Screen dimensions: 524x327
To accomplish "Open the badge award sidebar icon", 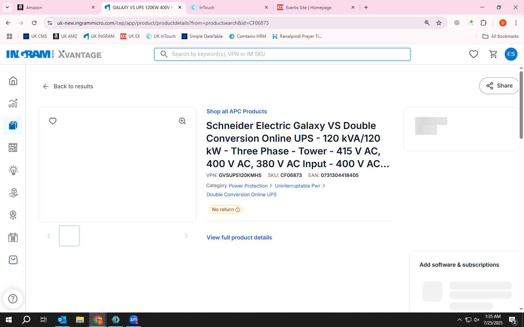I will [x=13, y=215].
